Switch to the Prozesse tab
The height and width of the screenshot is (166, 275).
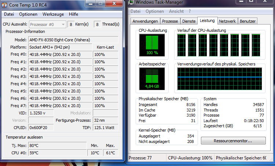[x=170, y=21]
